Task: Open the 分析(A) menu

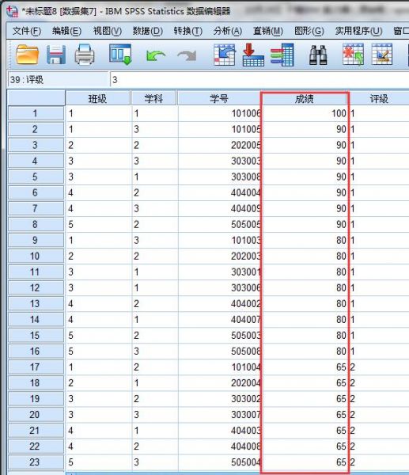Action: (x=228, y=31)
